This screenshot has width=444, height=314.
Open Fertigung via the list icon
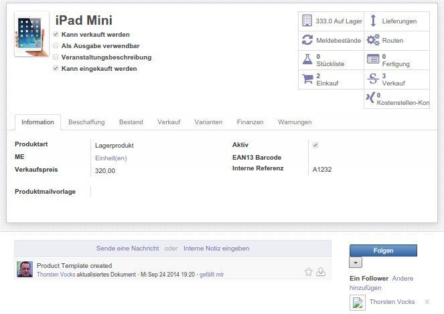click(373, 59)
